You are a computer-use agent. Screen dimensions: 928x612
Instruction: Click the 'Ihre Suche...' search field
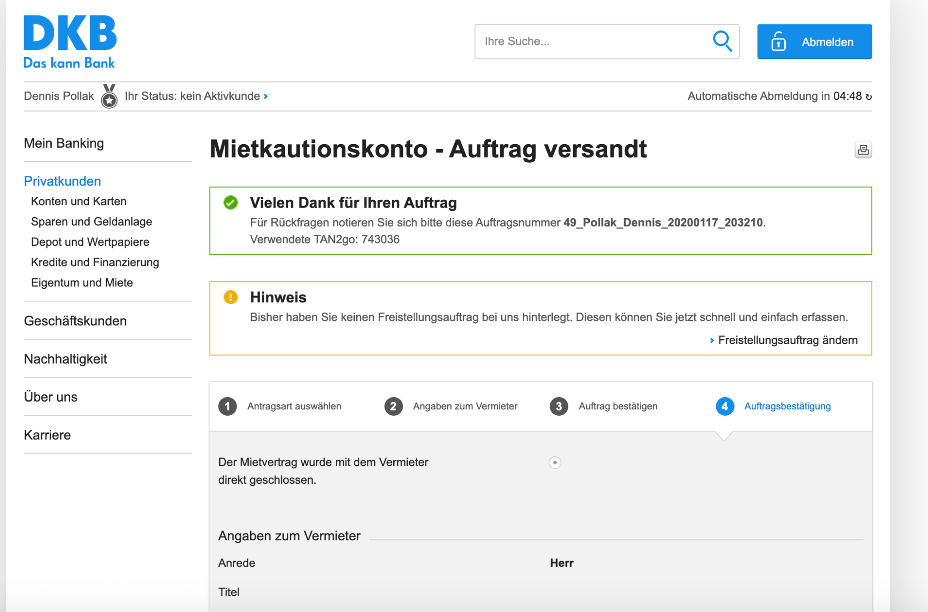(x=589, y=41)
